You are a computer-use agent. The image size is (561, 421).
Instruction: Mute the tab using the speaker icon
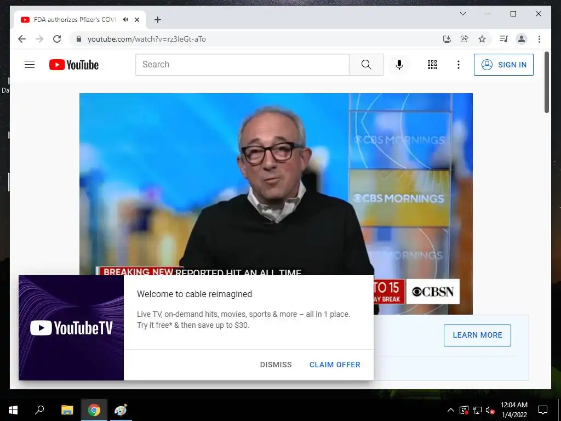point(125,20)
